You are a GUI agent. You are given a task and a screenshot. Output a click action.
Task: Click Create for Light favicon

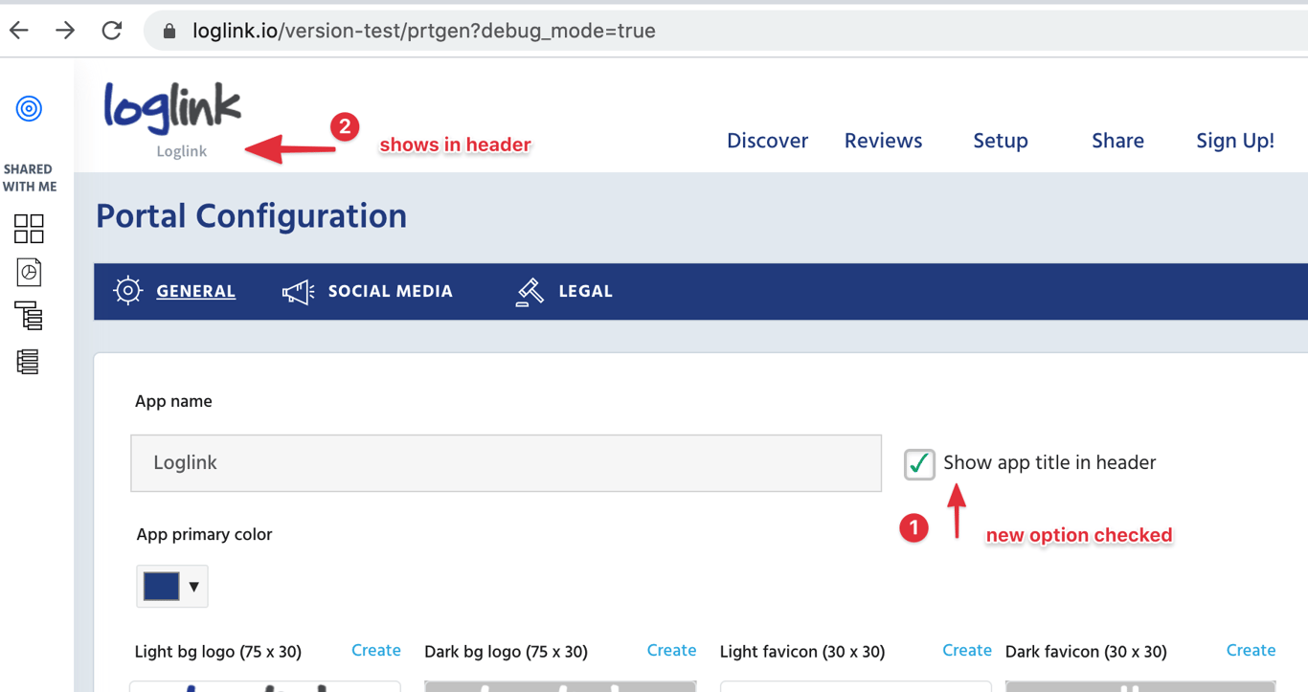[x=967, y=651]
